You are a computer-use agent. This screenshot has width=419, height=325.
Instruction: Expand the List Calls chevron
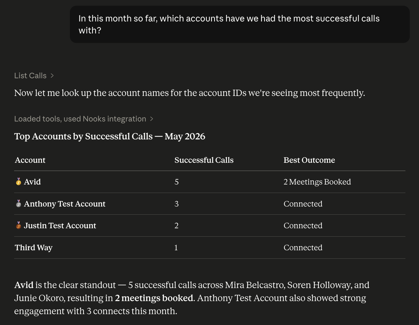[52, 76]
